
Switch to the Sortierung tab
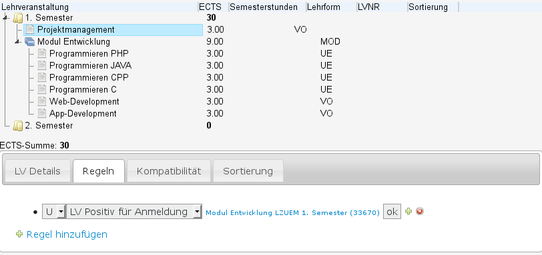(x=248, y=171)
